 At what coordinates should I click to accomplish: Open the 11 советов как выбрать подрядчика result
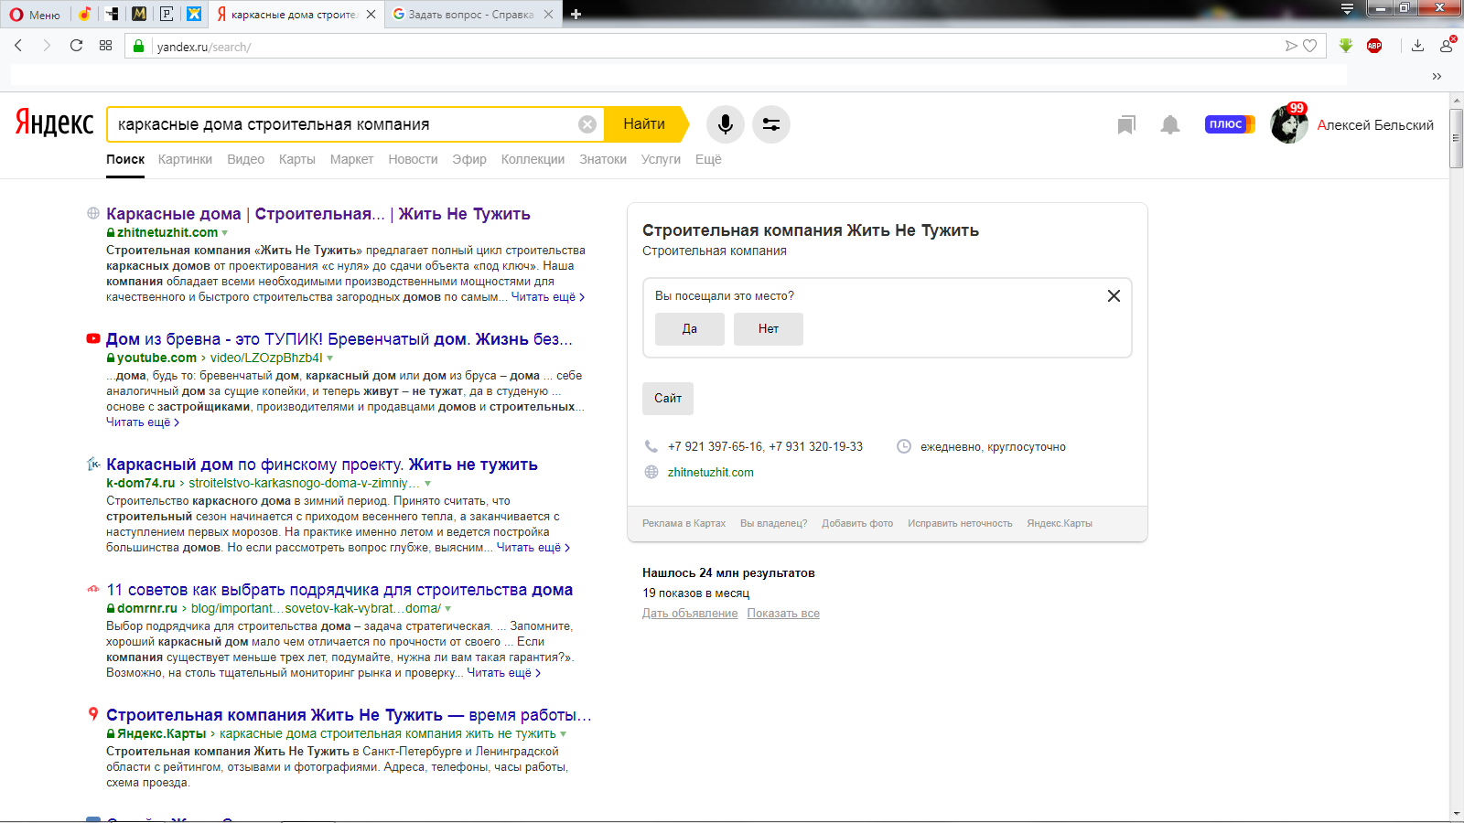click(339, 590)
